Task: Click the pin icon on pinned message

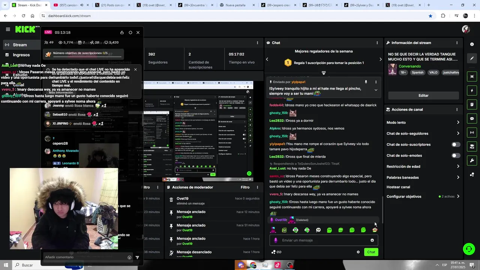Action: (366, 82)
